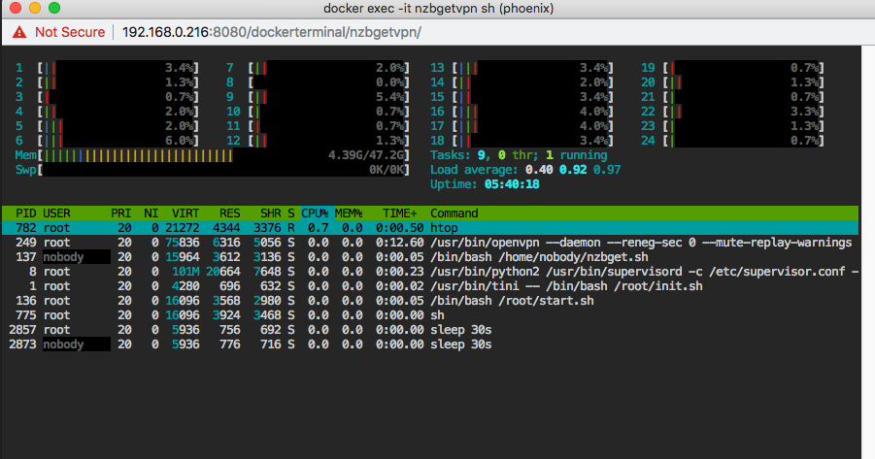This screenshot has height=459, width=875.
Task: Sort by SHR column header
Action: [x=270, y=213]
